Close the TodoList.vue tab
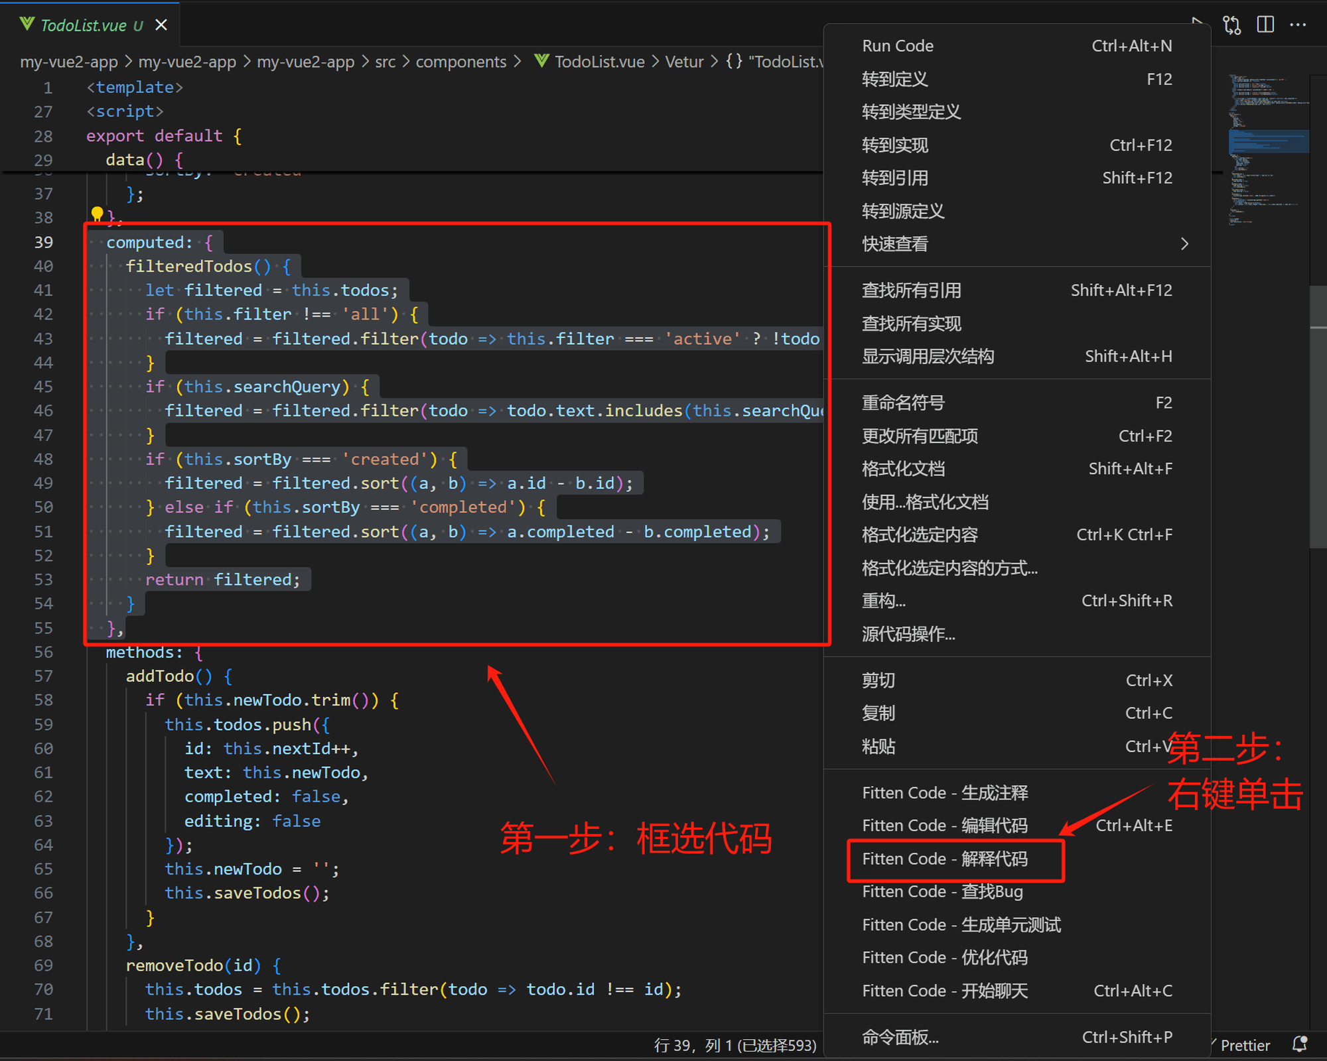1327x1061 pixels. point(161,25)
